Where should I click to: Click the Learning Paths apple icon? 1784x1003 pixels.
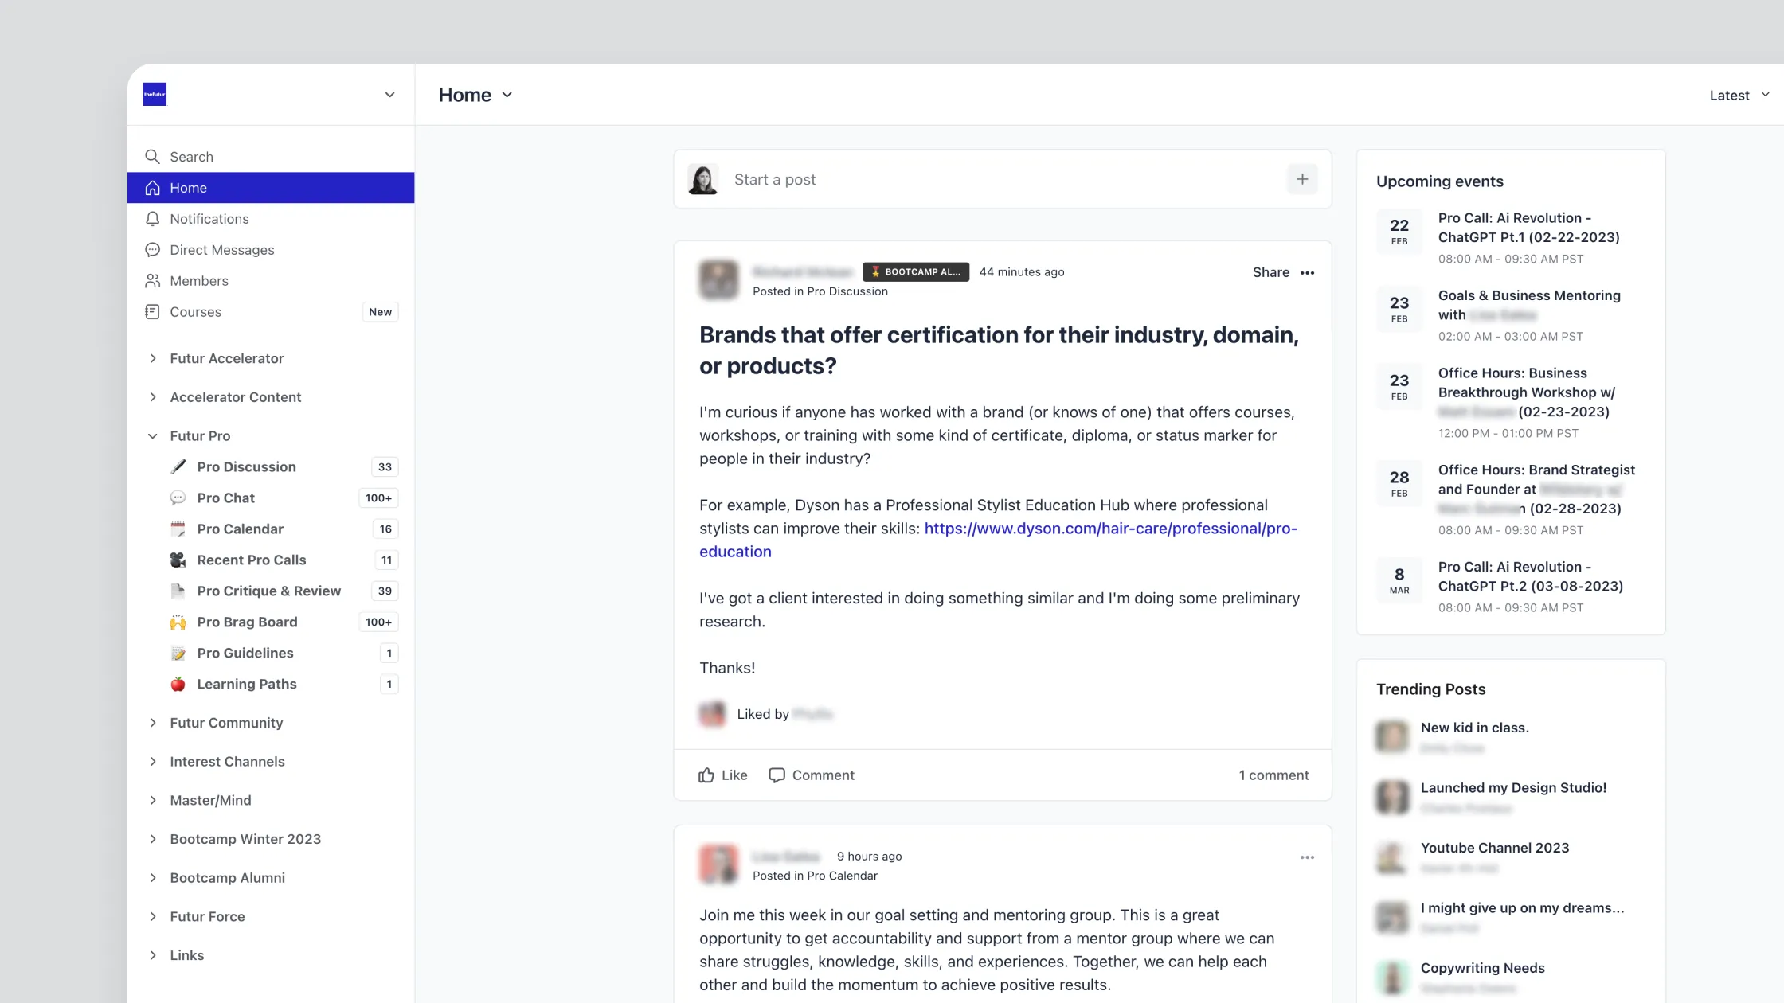[x=178, y=684]
